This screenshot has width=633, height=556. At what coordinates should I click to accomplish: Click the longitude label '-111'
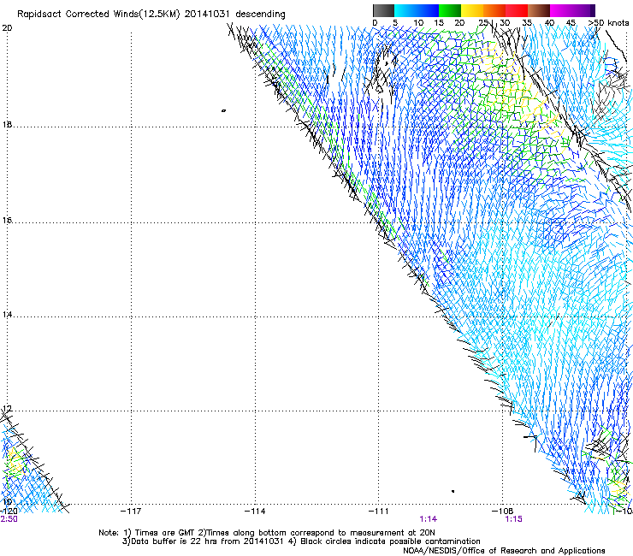pyautogui.click(x=379, y=512)
